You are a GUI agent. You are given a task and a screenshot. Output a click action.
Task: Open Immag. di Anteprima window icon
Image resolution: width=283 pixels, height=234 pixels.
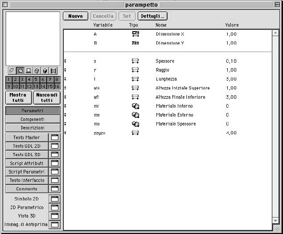pyautogui.click(x=54, y=225)
